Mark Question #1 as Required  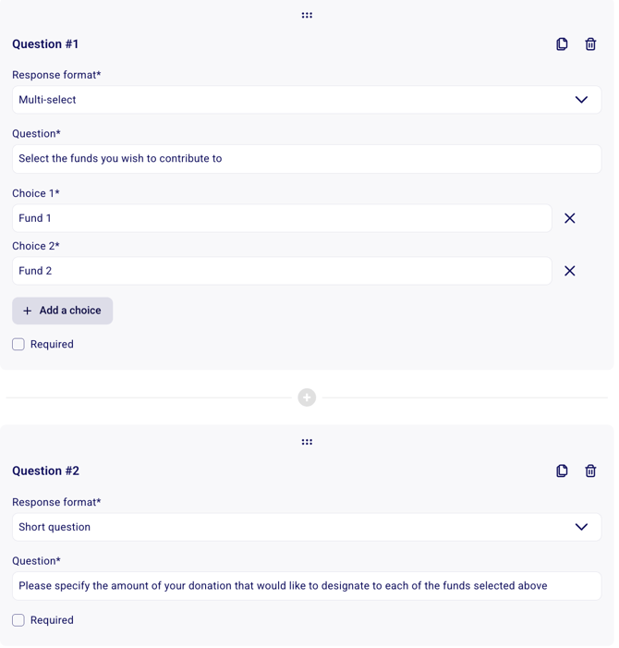18,345
